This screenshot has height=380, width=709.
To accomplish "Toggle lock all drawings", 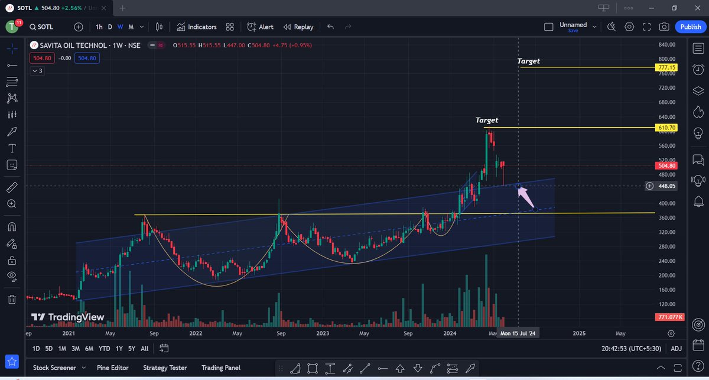I will [x=12, y=259].
